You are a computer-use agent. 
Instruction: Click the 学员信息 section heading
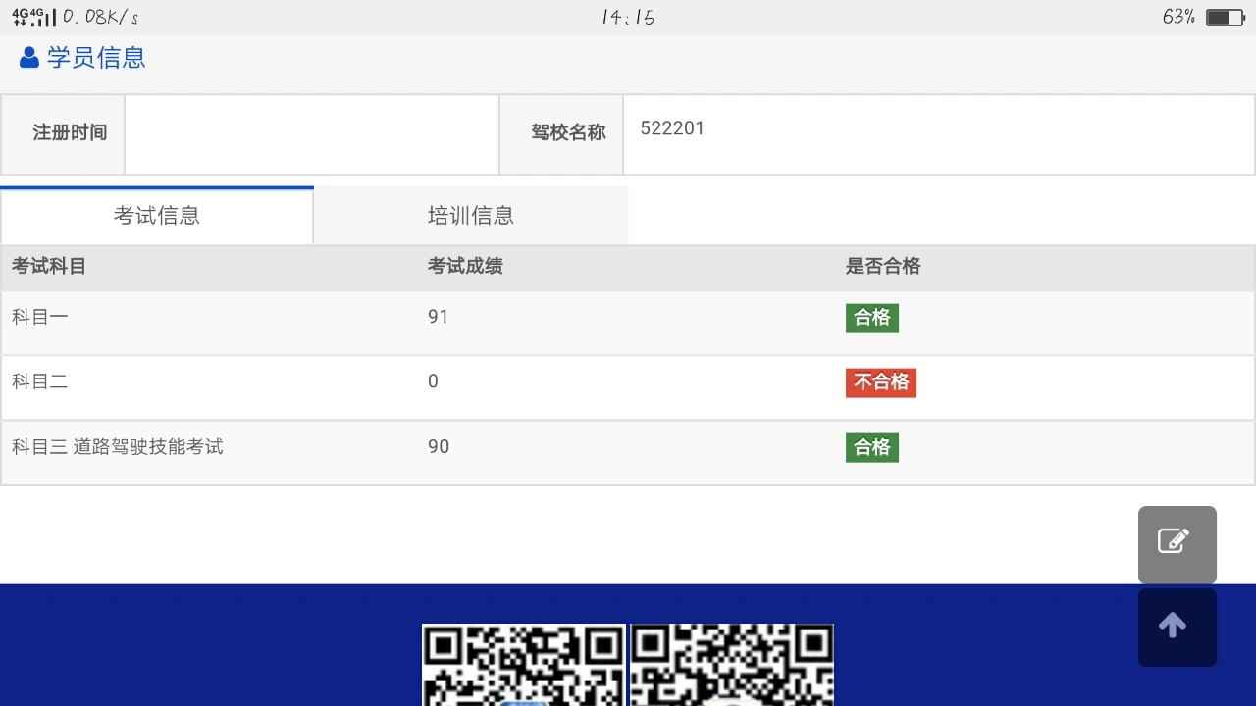click(x=96, y=58)
